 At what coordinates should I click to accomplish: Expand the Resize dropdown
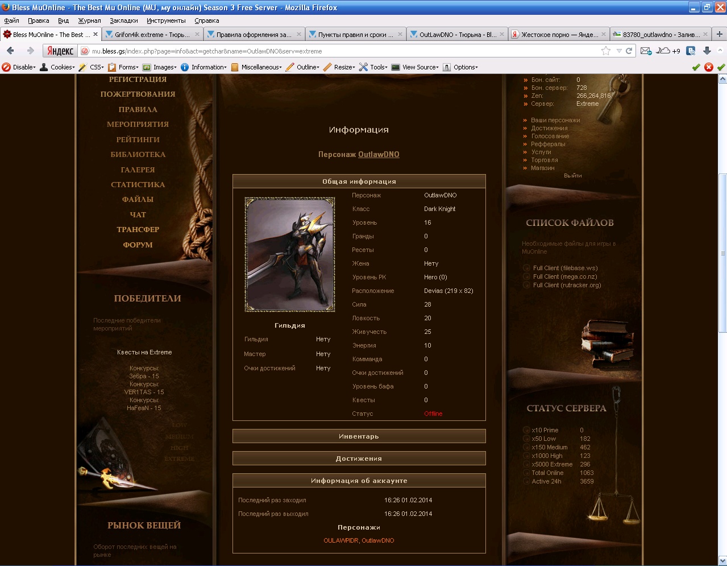[x=344, y=67]
